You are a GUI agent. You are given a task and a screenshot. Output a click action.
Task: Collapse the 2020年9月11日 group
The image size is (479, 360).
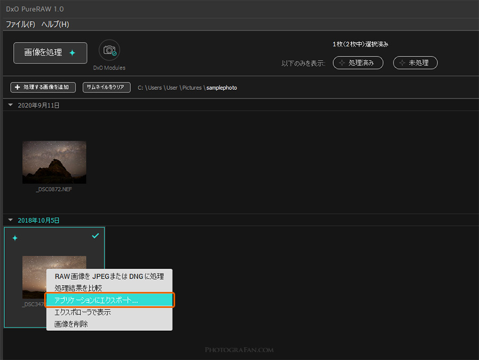[x=11, y=105]
